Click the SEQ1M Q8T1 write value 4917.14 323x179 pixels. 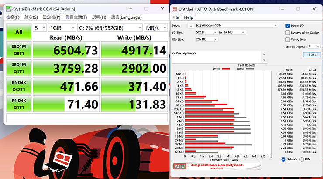point(144,51)
